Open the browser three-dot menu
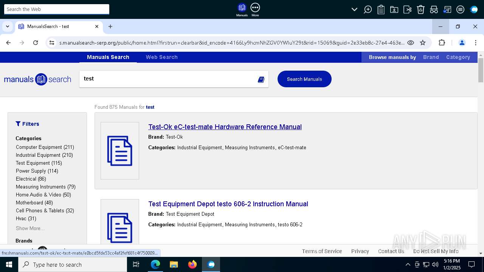The width and height of the screenshot is (484, 272). coord(476,43)
